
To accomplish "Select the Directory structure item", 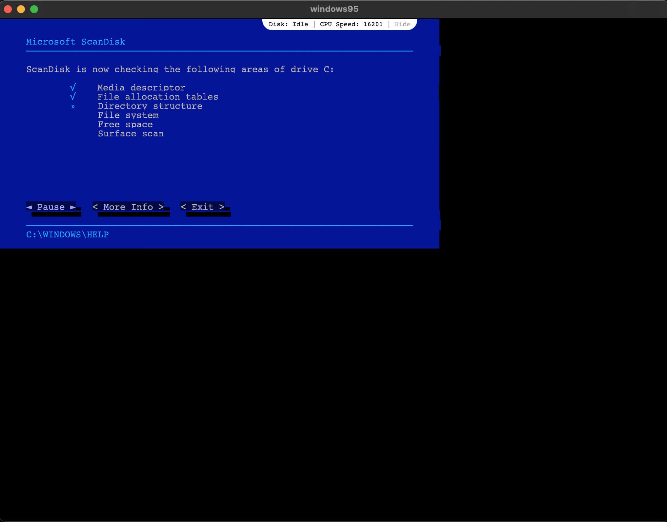I will click(x=150, y=106).
